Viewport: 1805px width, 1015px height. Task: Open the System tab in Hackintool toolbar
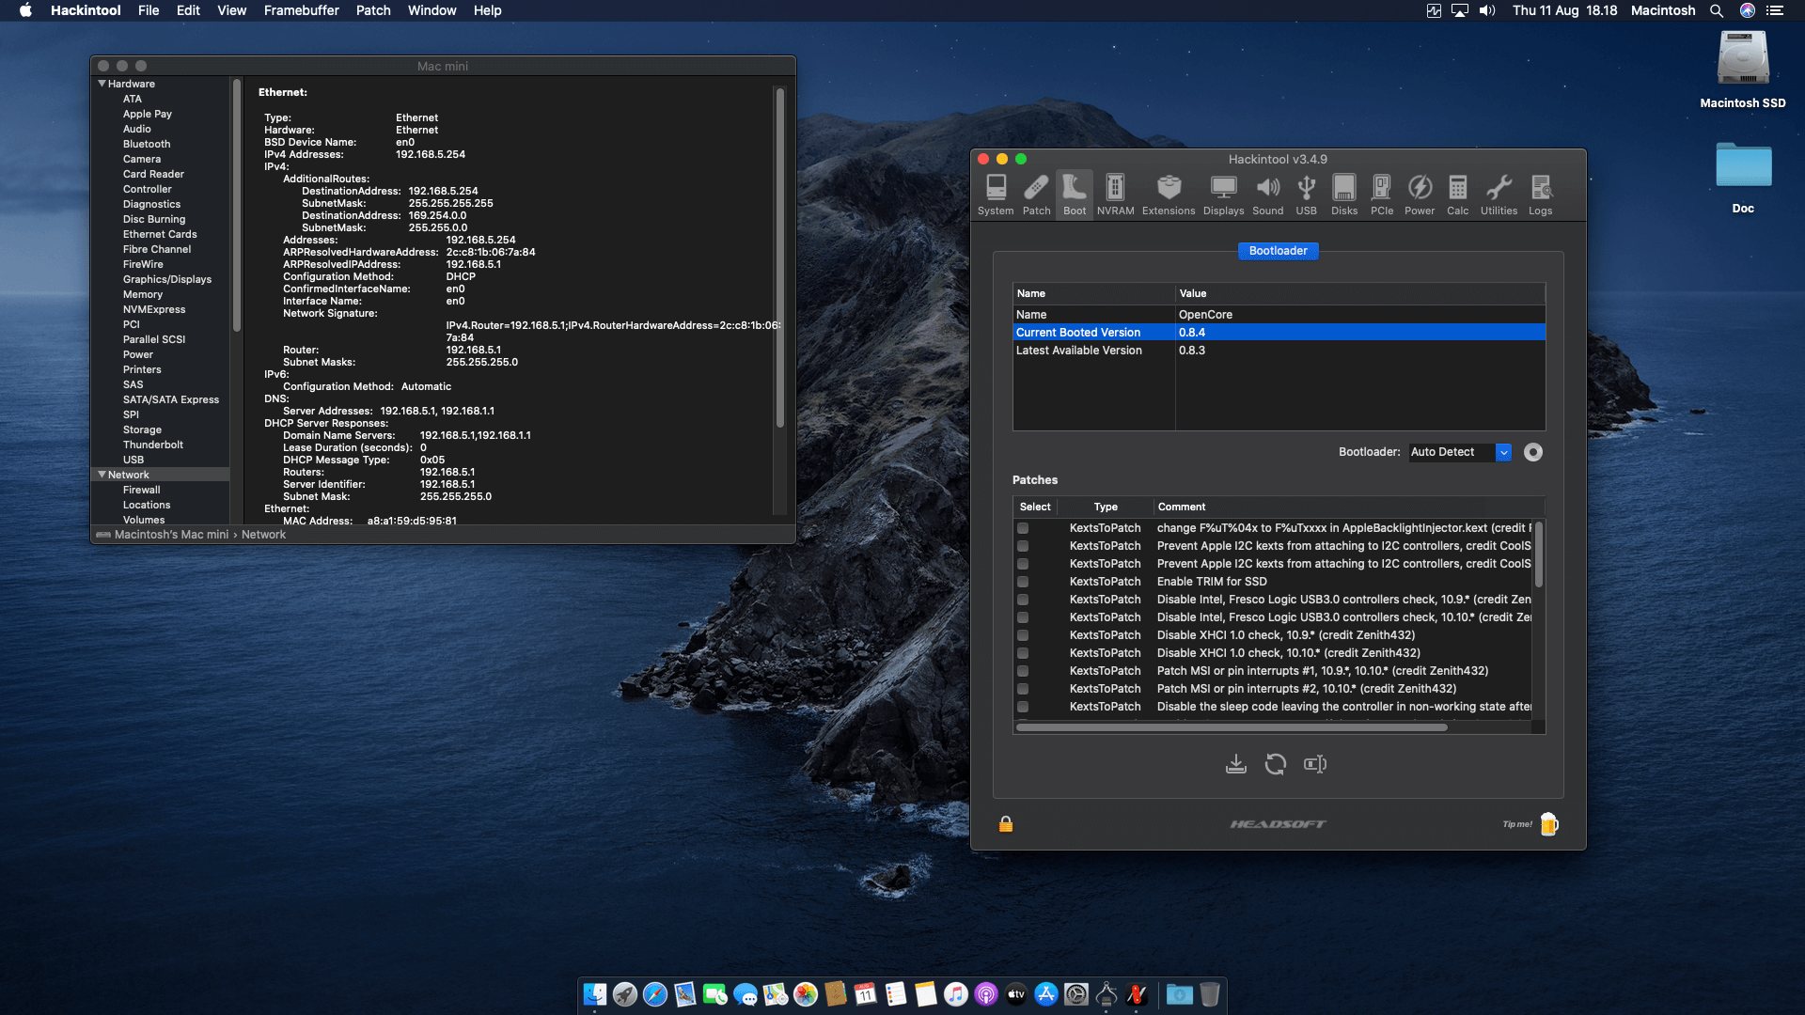996,194
